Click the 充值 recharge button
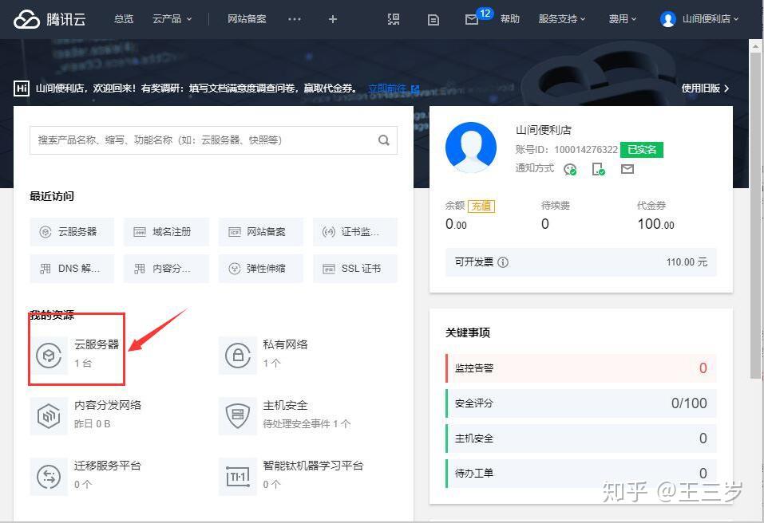This screenshot has height=523, width=764. click(481, 206)
